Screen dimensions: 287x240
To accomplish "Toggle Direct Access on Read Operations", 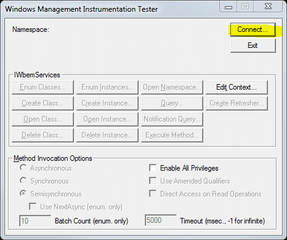I will pos(153,194).
